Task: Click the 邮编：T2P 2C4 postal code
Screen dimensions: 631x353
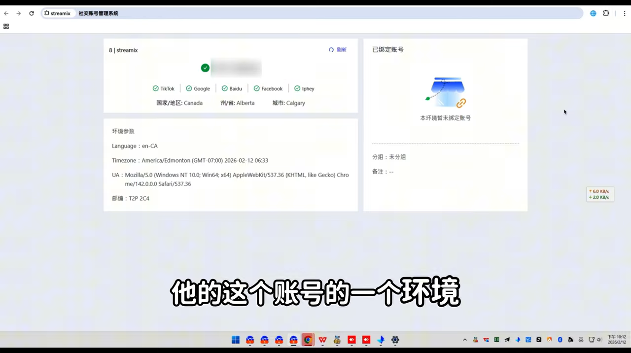Action: pyautogui.click(x=131, y=198)
